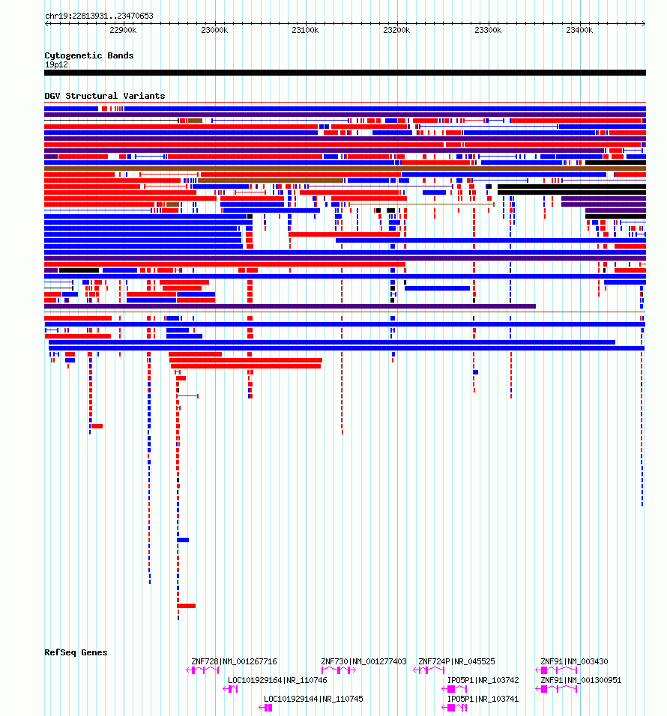667x716 pixels.
Task: Open the ZNF91|NM_001300951 gene label
Action: tap(581, 680)
